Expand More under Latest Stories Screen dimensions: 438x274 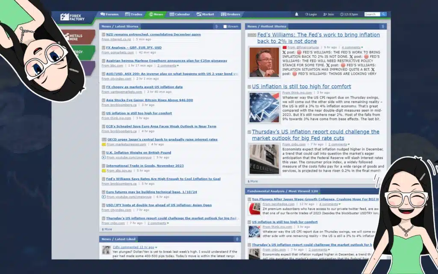click(107, 229)
